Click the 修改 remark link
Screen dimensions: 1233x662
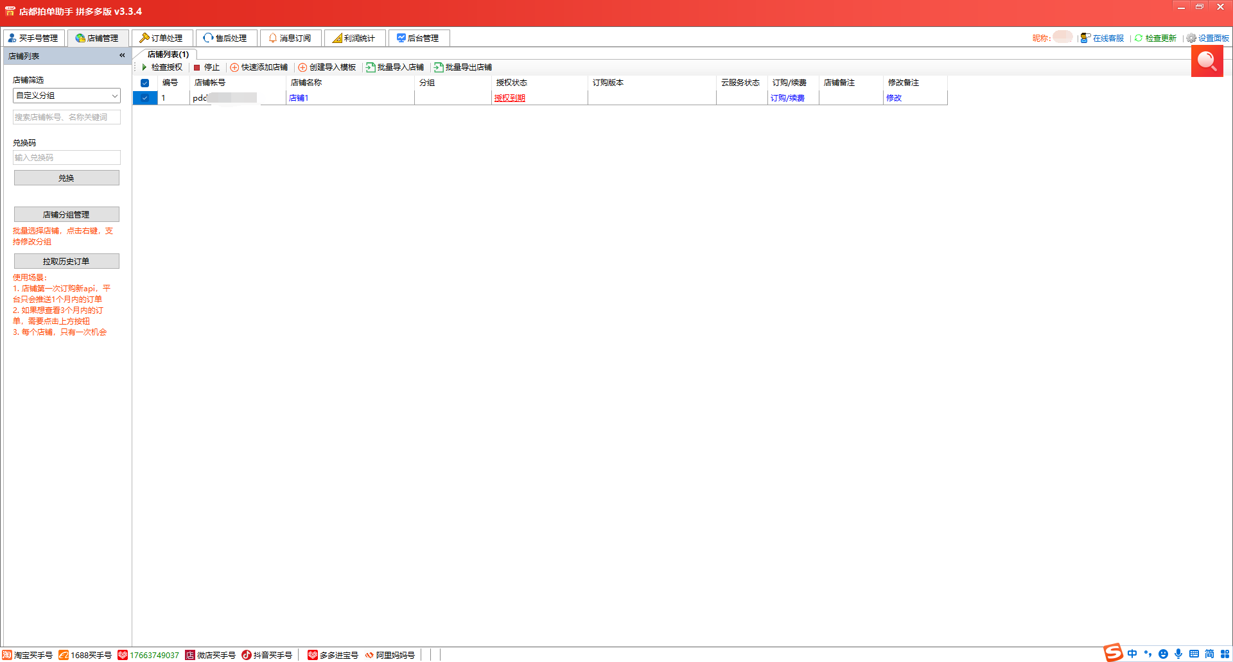tap(894, 98)
